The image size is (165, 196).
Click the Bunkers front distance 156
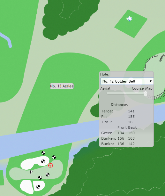click(x=121, y=138)
